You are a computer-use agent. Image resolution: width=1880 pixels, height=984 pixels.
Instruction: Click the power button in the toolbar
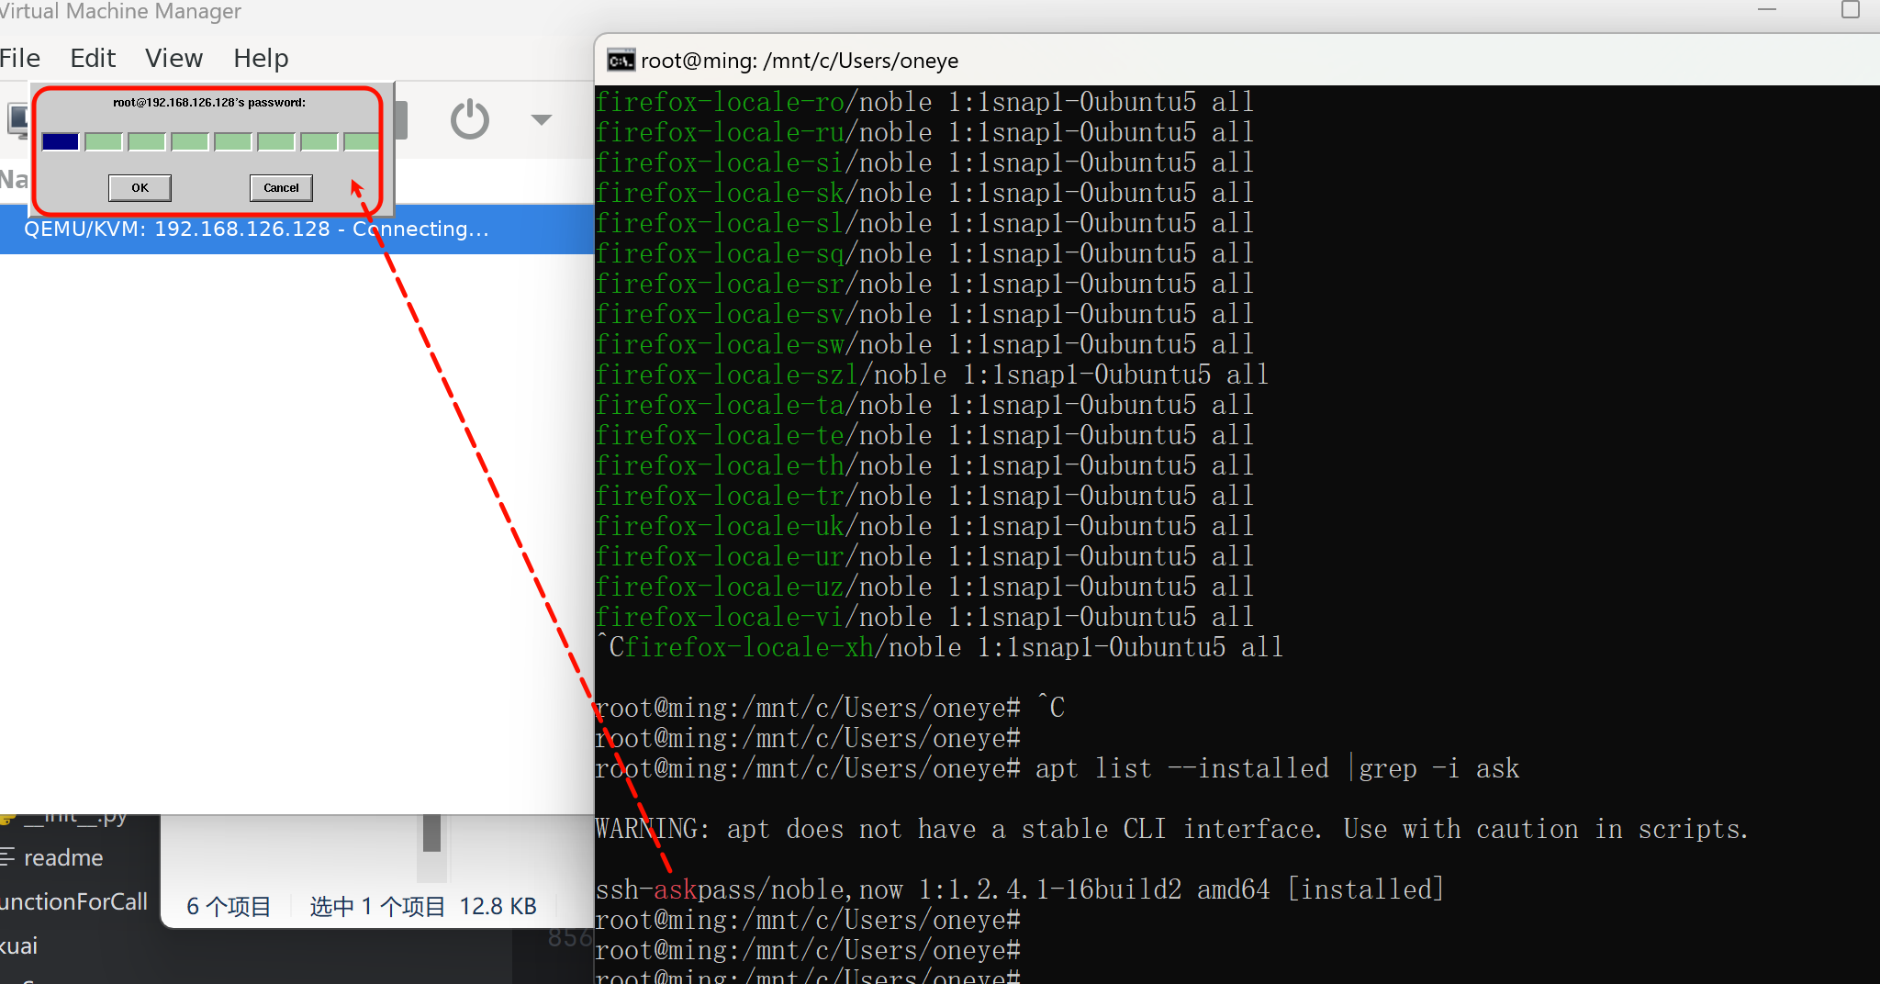tap(469, 119)
